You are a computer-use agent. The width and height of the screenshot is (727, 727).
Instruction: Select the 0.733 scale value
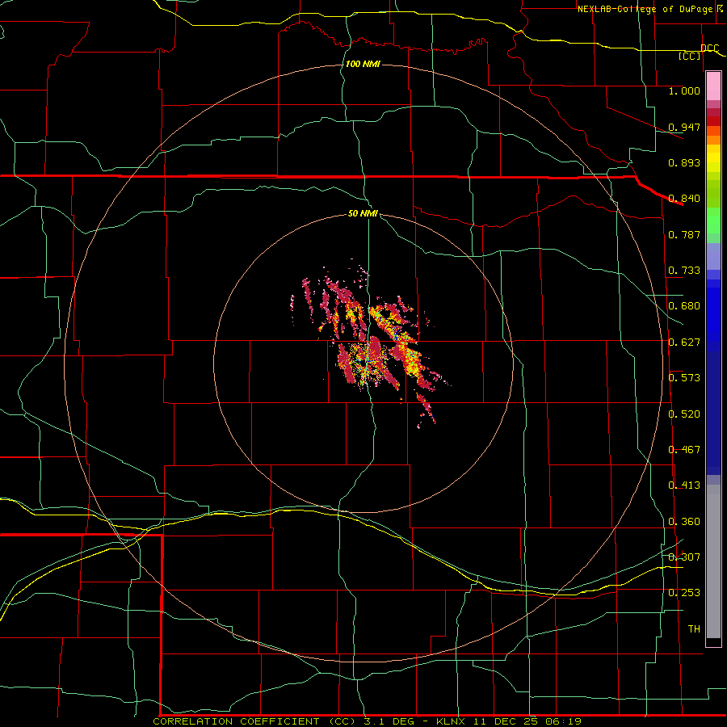(x=684, y=271)
